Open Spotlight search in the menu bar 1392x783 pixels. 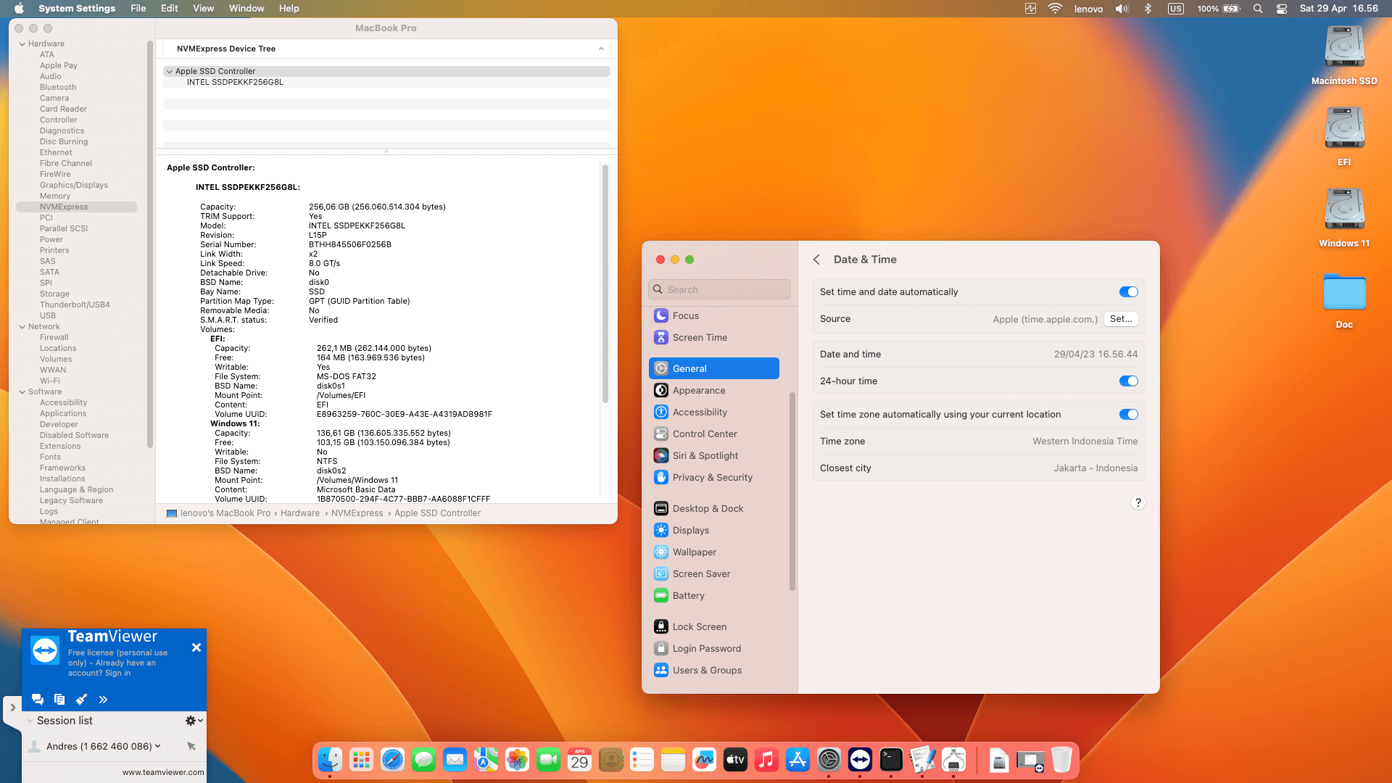tap(1258, 9)
